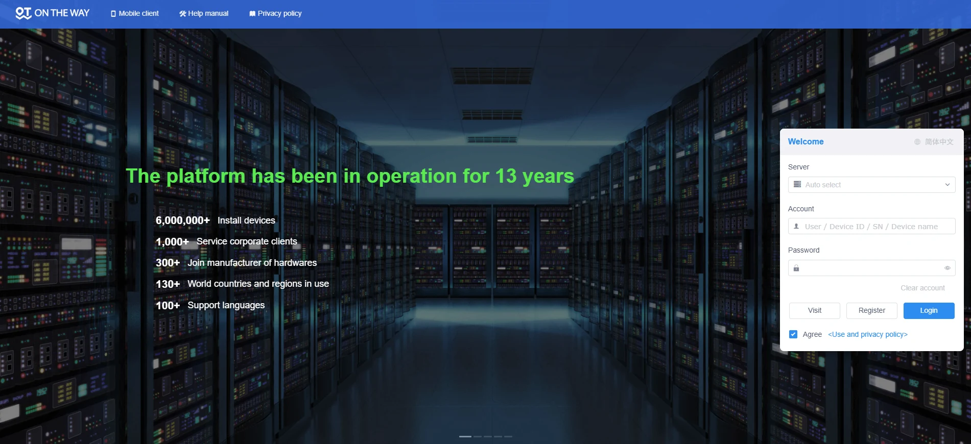Click the globe icon next to 简体中文

point(917,142)
